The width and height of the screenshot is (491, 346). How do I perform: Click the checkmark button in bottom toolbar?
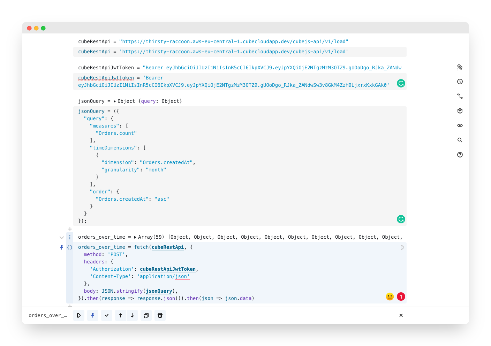(107, 315)
